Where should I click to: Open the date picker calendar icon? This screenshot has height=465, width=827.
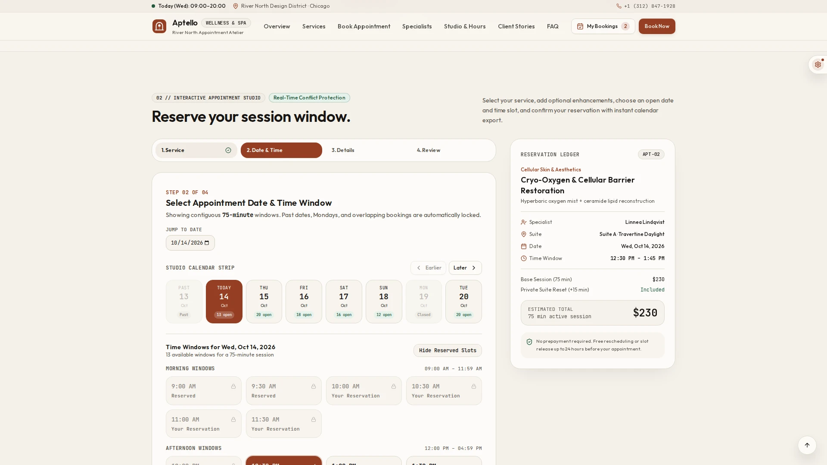pyautogui.click(x=207, y=243)
